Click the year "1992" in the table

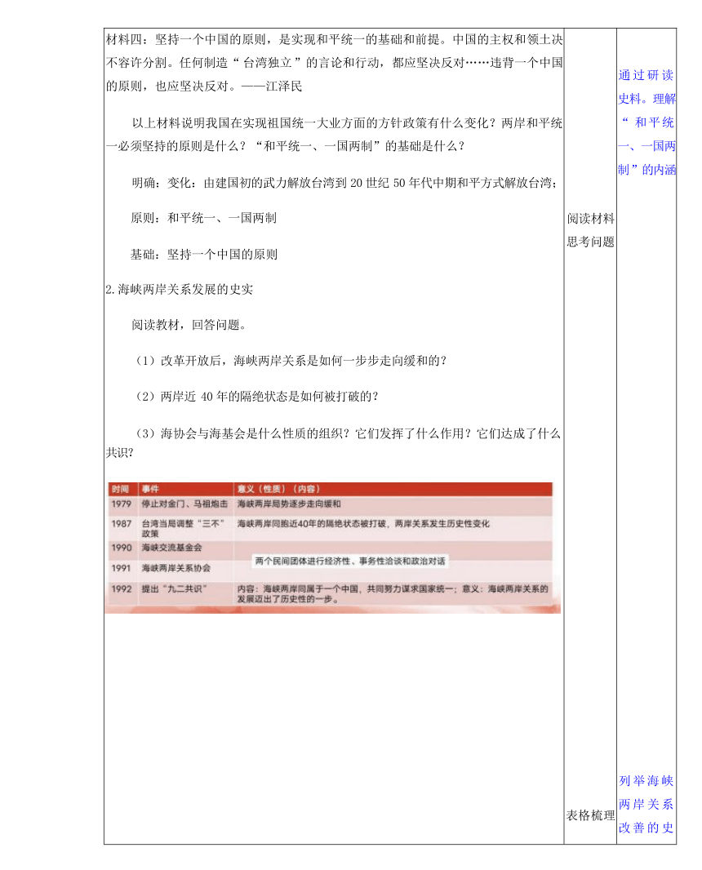[x=121, y=588]
